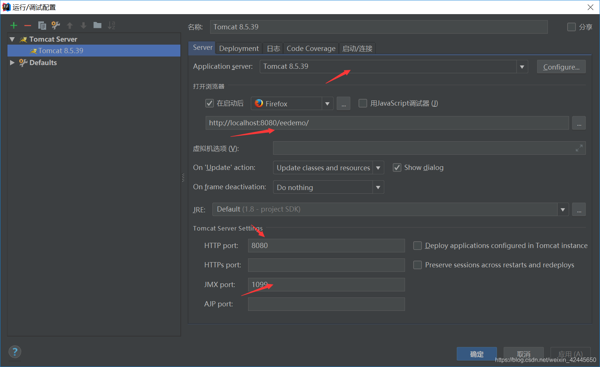600x367 pixels.
Task: Click the AJP port field
Action: [x=326, y=304]
